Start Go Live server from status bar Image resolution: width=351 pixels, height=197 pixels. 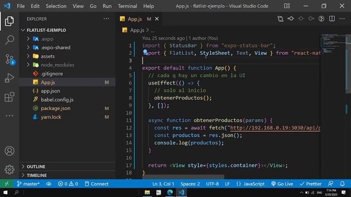coord(282,184)
